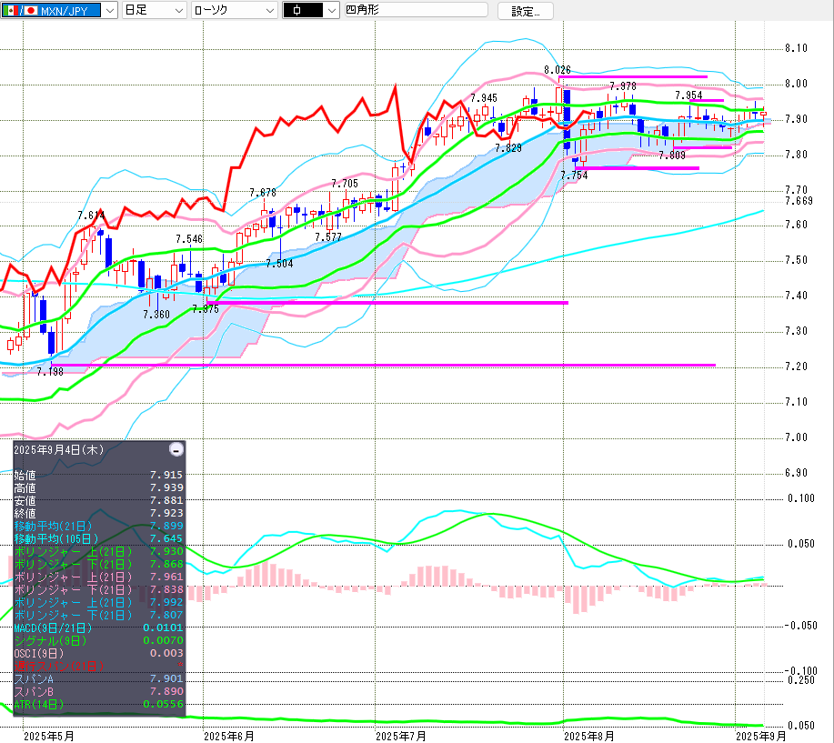Click the 8.10 price axis label
The image size is (834, 743).
[796, 48]
